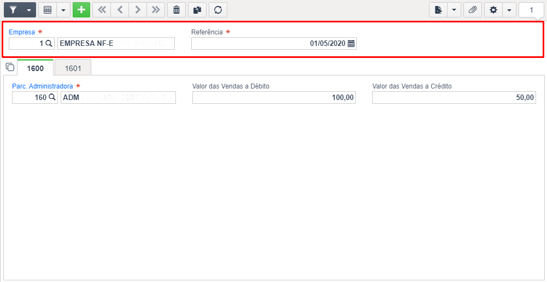Open the filter dropdown arrow
This screenshot has width=547, height=282.
click(29, 10)
